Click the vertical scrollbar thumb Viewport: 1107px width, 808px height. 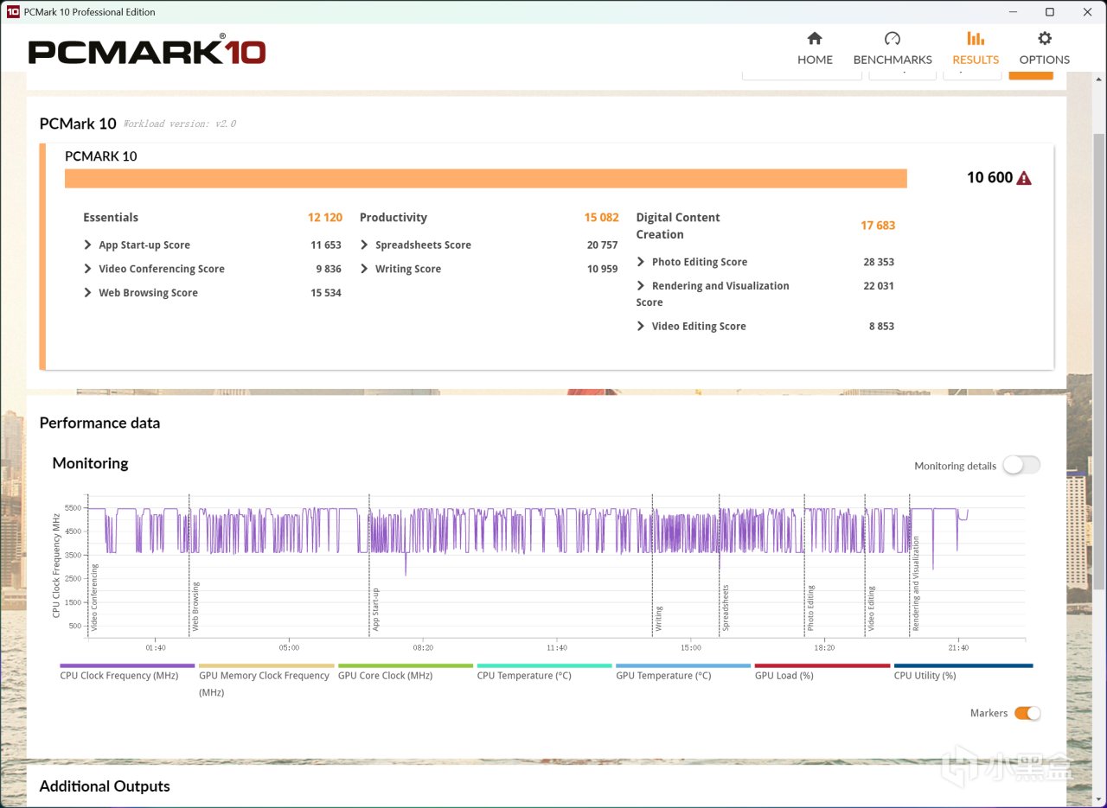[1098, 363]
